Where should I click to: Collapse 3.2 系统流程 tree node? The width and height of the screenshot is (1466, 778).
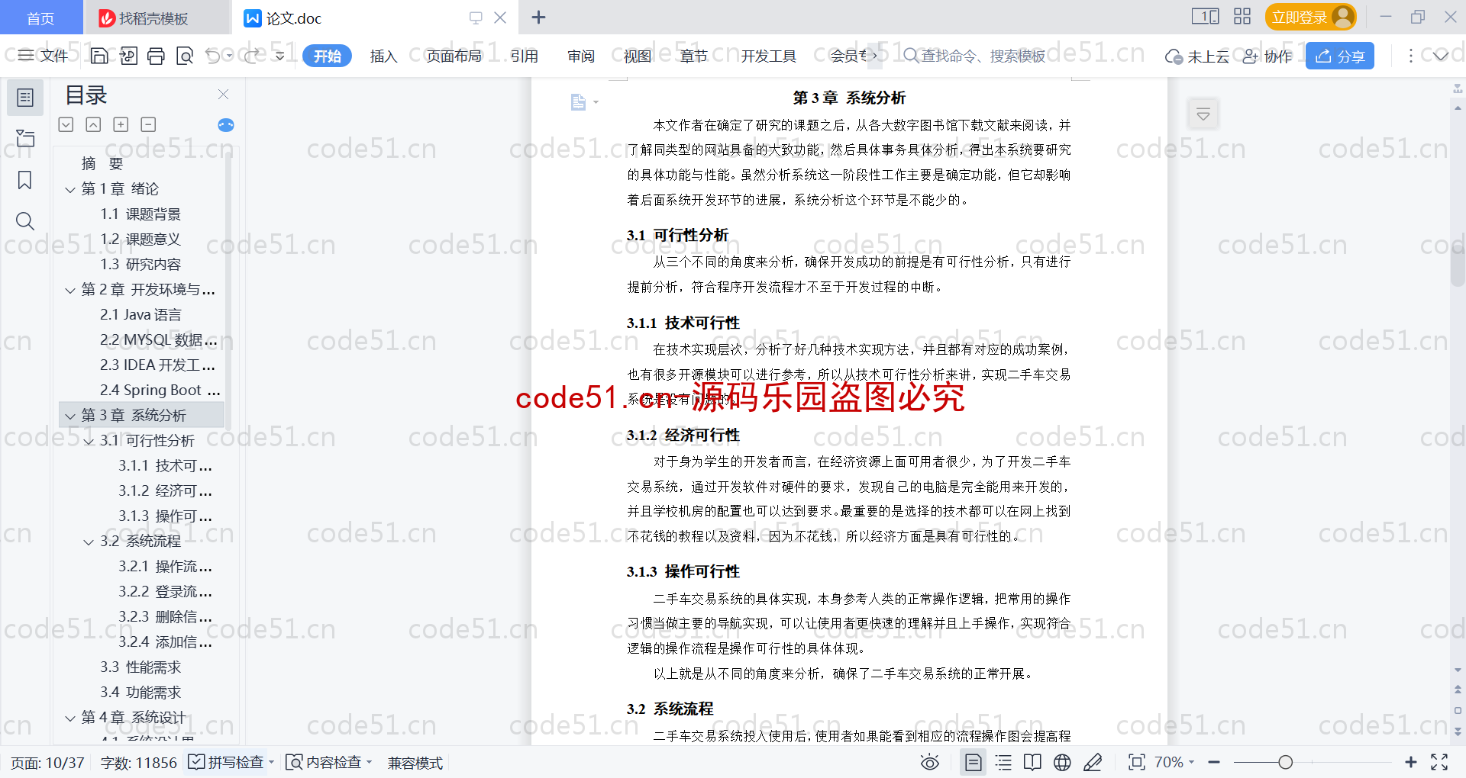click(x=89, y=542)
